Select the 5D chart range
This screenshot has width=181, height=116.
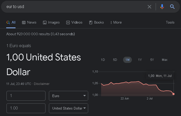tap(115, 60)
